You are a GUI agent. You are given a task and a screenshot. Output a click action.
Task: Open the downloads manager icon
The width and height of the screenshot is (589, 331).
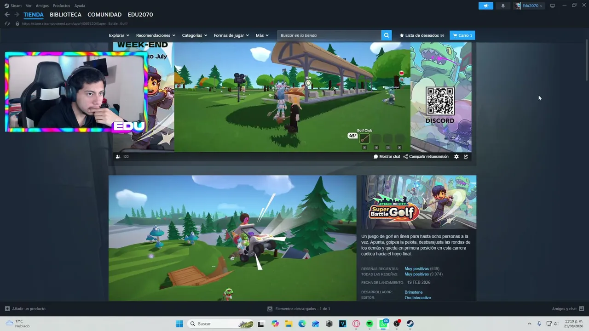270,309
